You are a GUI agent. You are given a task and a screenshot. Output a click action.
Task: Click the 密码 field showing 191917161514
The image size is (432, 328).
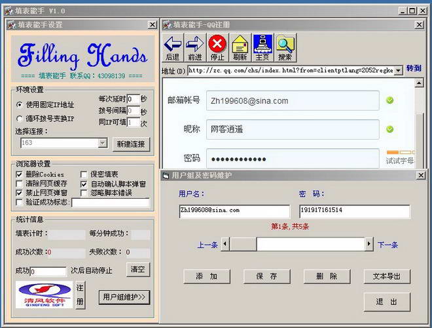pos(355,211)
